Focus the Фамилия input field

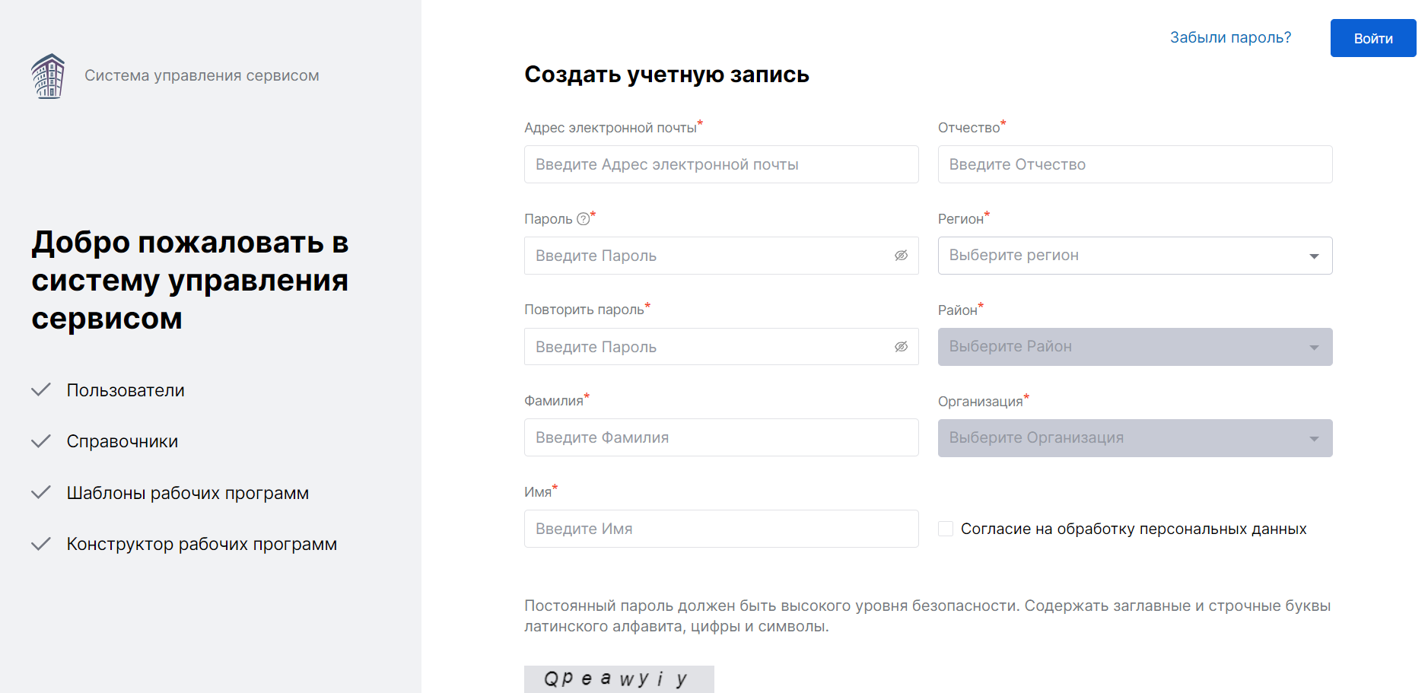pos(721,437)
